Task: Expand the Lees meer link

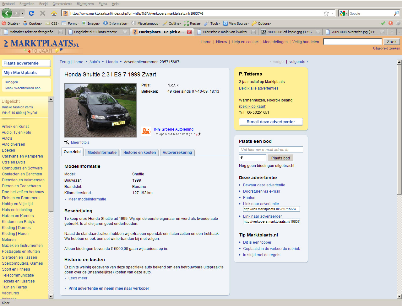Action: point(78,278)
